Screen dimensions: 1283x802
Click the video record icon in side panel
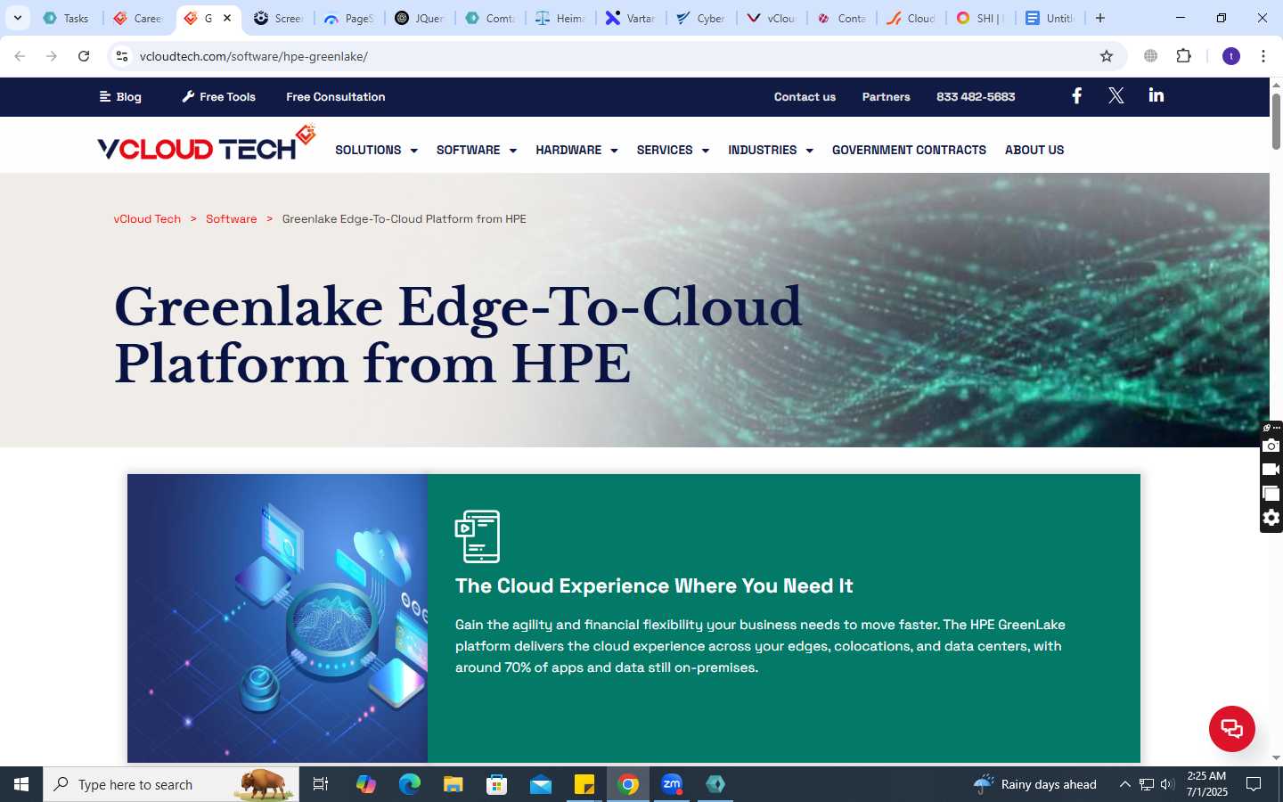1271,470
